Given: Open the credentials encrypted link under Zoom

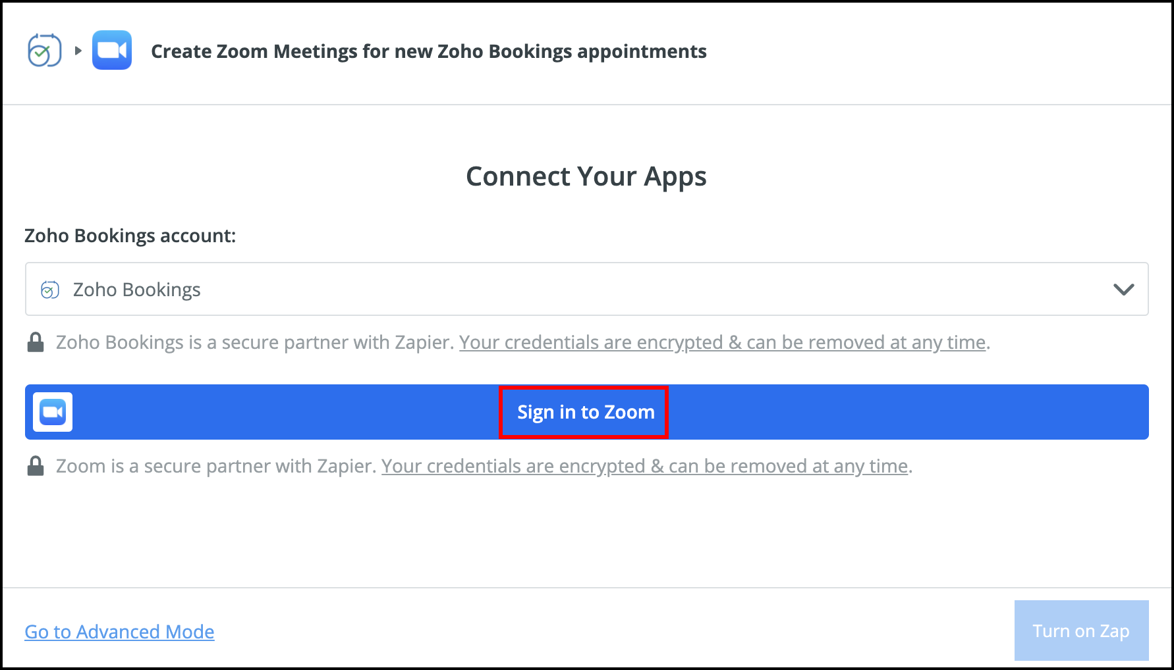Looking at the screenshot, I should tap(644, 466).
